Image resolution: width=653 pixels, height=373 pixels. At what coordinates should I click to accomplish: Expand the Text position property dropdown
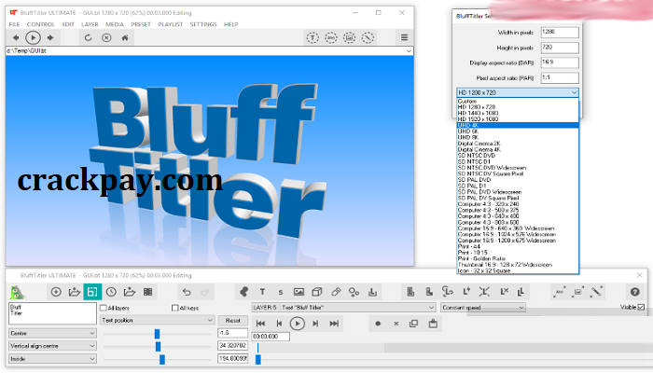coord(158,320)
